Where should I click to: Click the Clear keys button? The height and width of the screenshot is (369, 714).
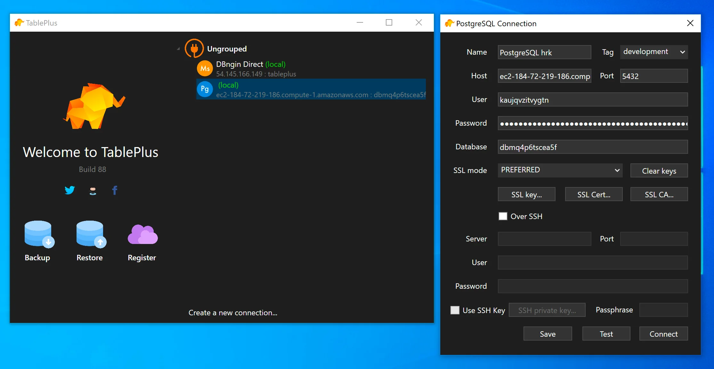pyautogui.click(x=659, y=171)
